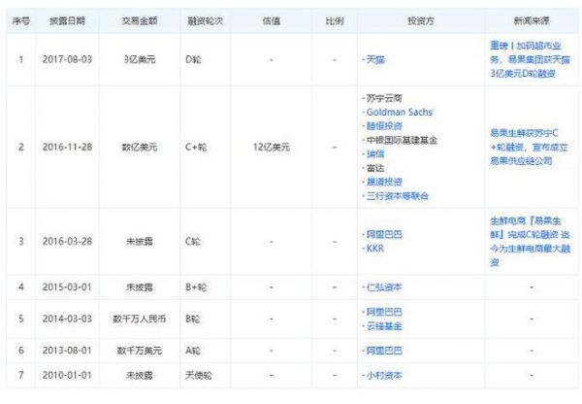Open the KKR investor link
The width and height of the screenshot is (582, 404).
pos(374,249)
